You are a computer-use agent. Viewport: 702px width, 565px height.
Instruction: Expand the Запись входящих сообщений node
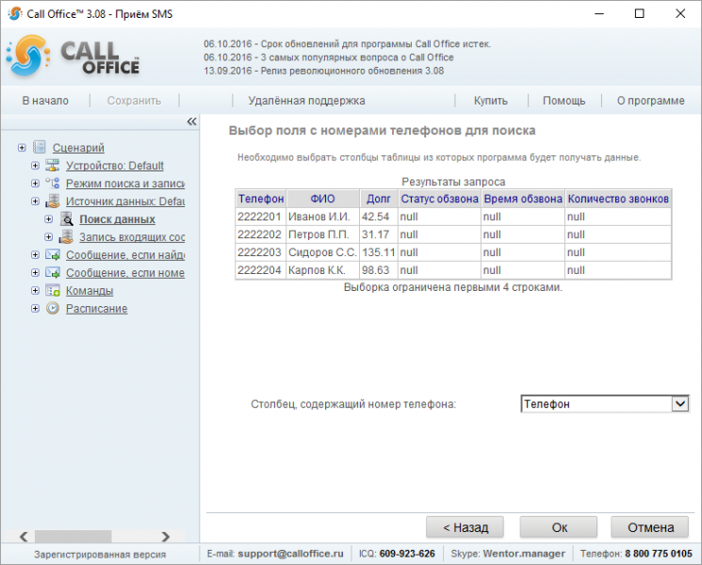(49, 237)
